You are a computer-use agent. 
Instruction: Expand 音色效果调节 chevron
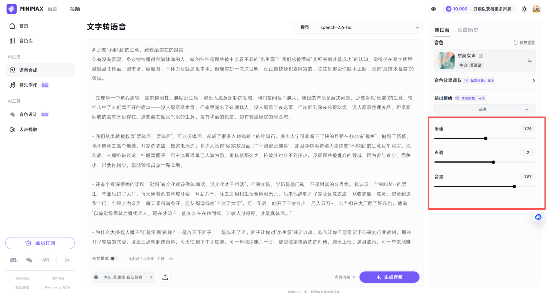pyautogui.click(x=534, y=81)
